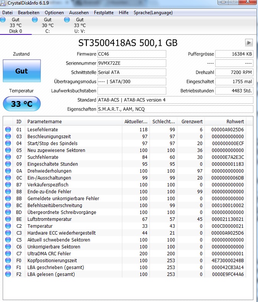Click the status icon for C2 Temperatur
The width and height of the screenshot is (258, 302).
tap(8, 226)
